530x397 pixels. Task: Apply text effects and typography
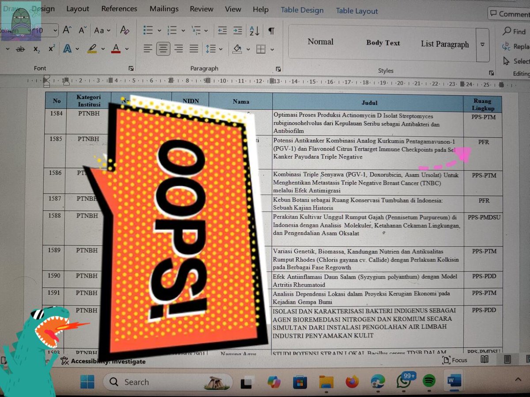(x=67, y=49)
